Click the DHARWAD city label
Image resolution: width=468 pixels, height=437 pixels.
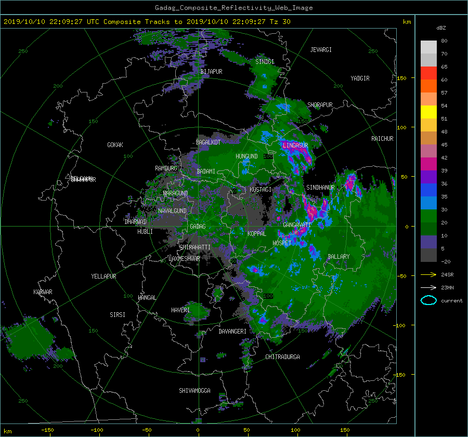135,222
